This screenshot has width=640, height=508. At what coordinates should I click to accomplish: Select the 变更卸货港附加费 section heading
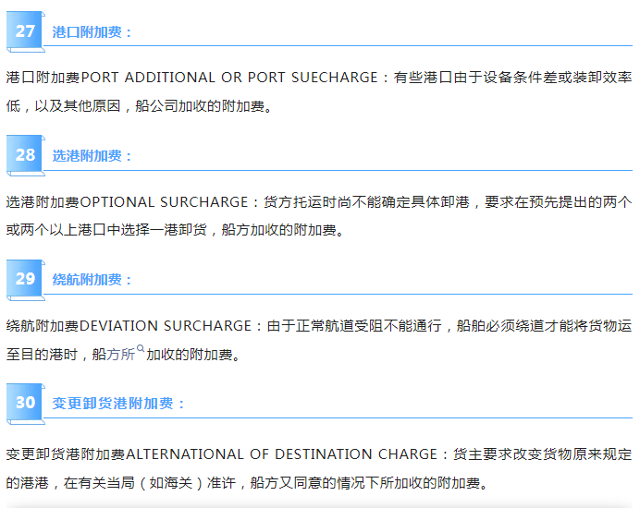click(117, 404)
